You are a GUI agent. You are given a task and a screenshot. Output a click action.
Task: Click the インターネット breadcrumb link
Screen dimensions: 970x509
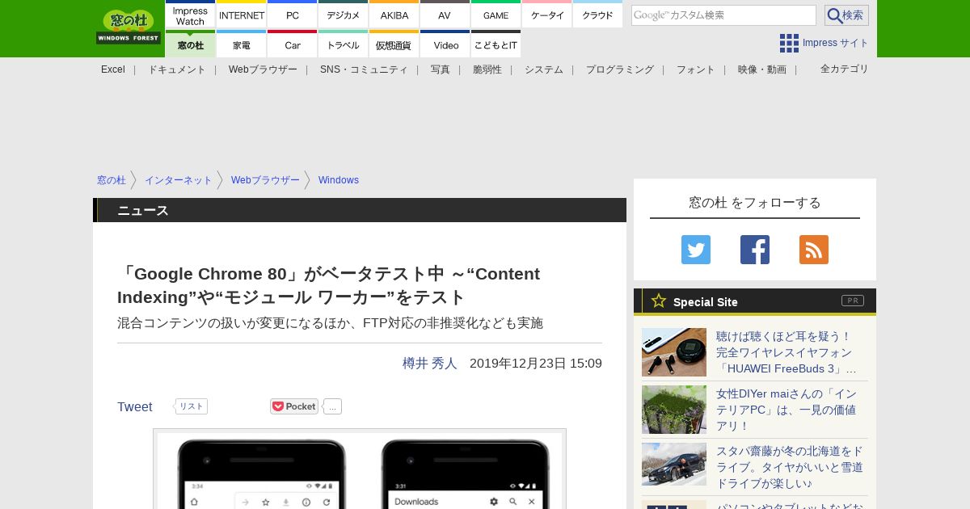coord(179,180)
